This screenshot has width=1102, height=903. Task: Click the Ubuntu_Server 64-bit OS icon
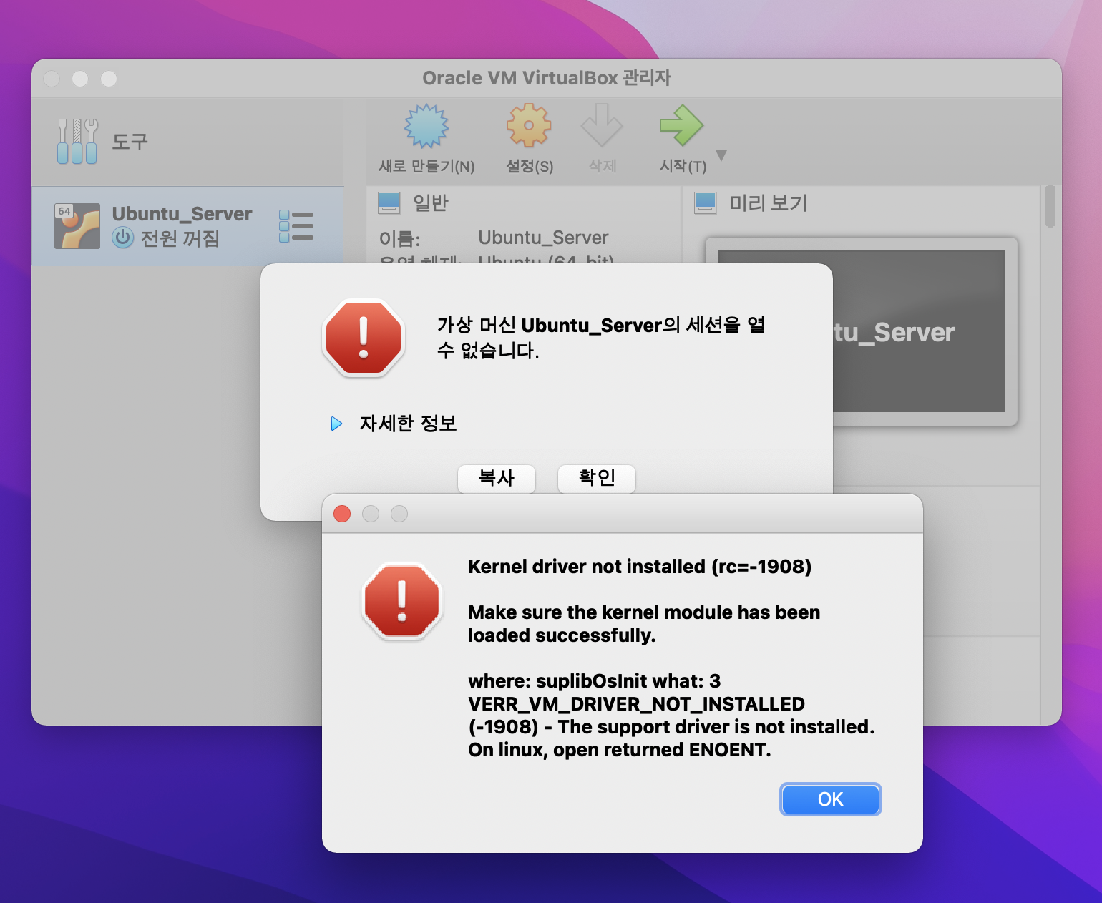pyautogui.click(x=77, y=226)
